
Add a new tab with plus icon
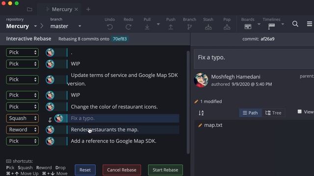(88, 9)
